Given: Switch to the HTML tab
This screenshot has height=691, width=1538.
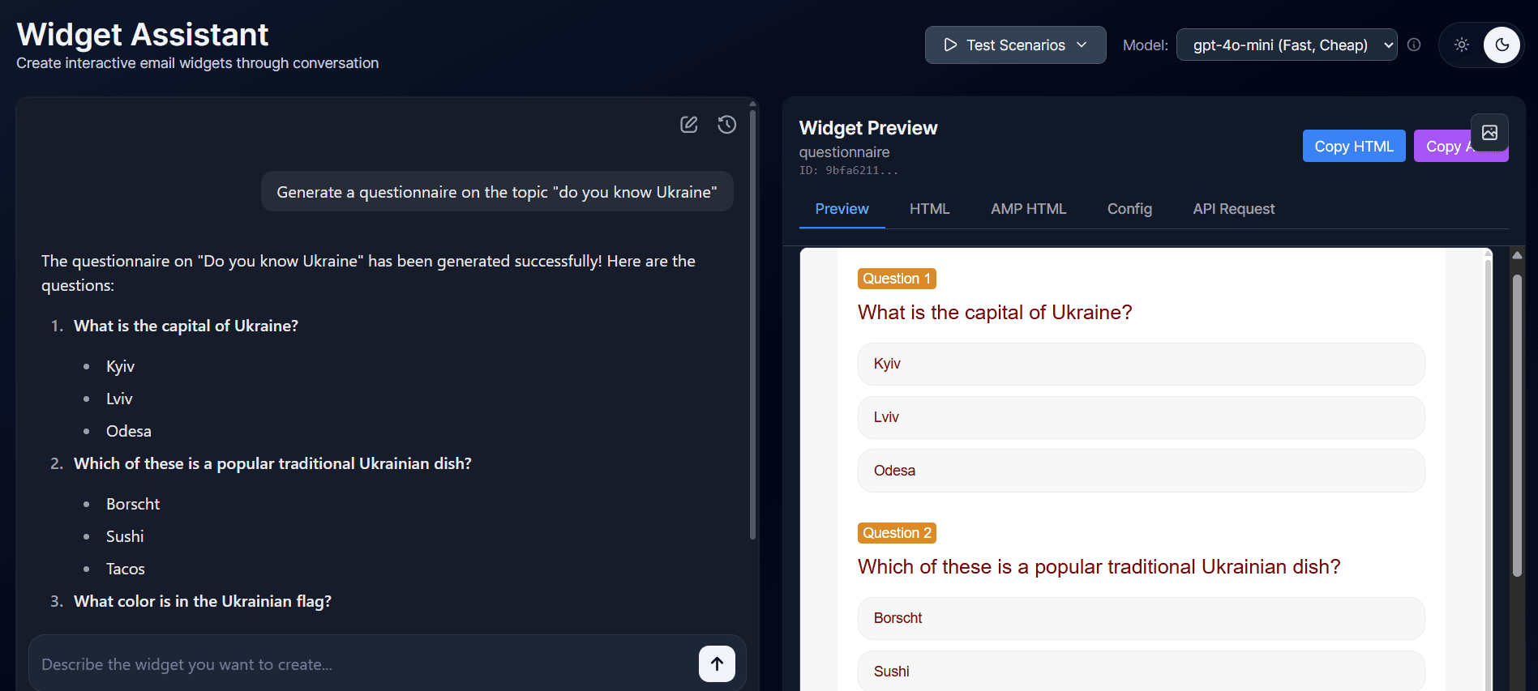Looking at the screenshot, I should point(929,209).
